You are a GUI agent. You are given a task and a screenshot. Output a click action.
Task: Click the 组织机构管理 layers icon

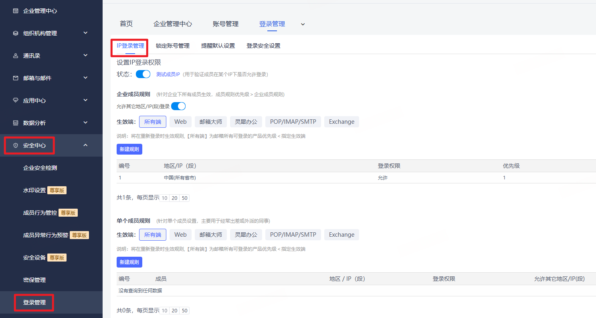tap(16, 33)
